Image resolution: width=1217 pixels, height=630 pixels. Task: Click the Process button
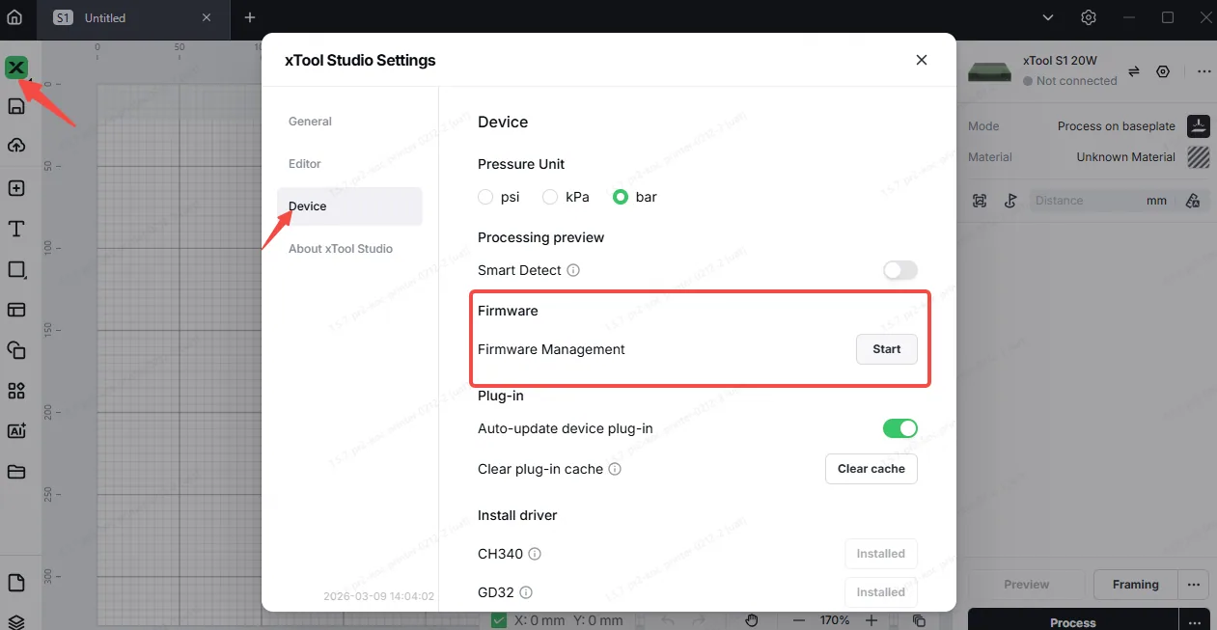(x=1072, y=622)
